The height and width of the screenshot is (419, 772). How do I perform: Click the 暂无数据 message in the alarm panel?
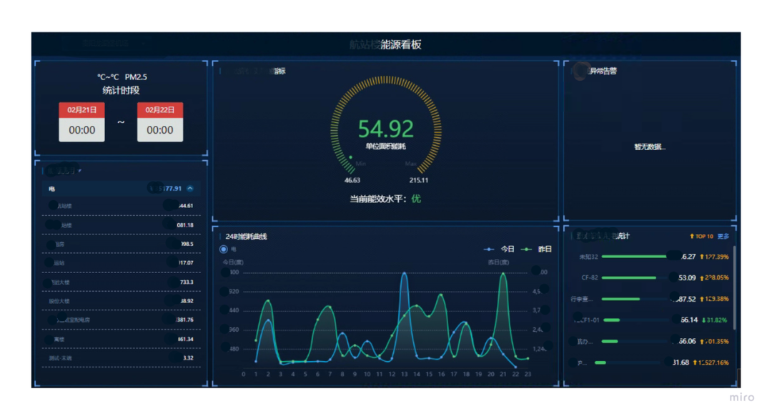[649, 147]
